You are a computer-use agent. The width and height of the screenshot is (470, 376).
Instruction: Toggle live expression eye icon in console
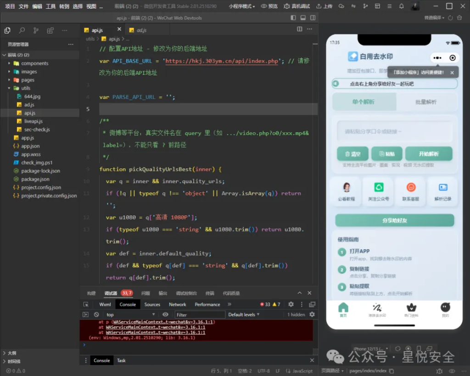tap(165, 314)
